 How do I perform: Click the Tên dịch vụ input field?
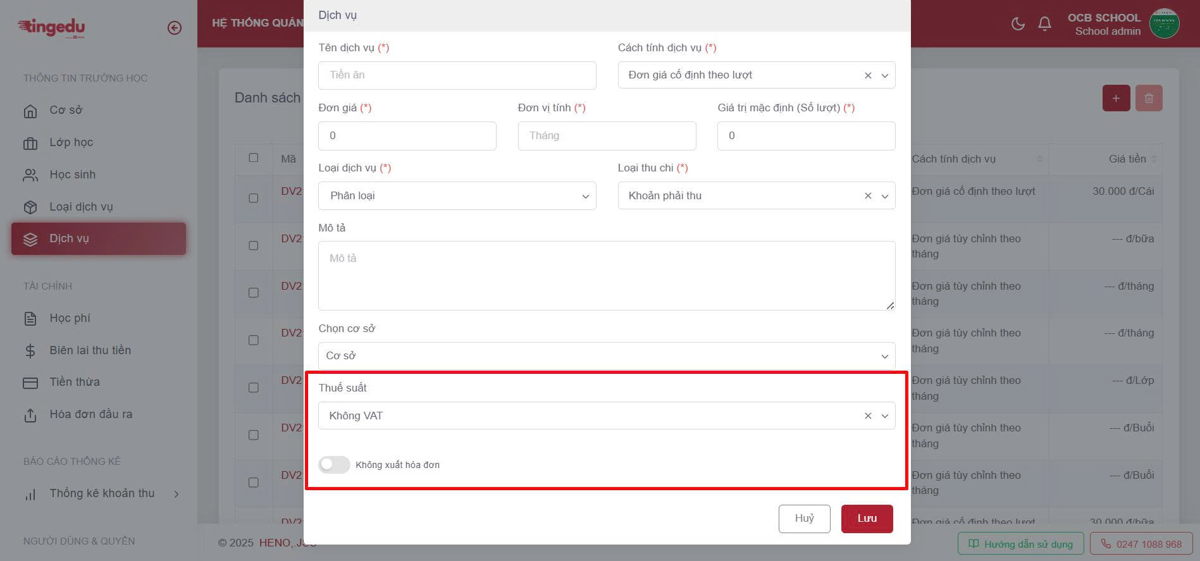[x=457, y=75]
